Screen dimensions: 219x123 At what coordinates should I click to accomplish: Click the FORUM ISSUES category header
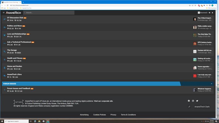[10, 84]
